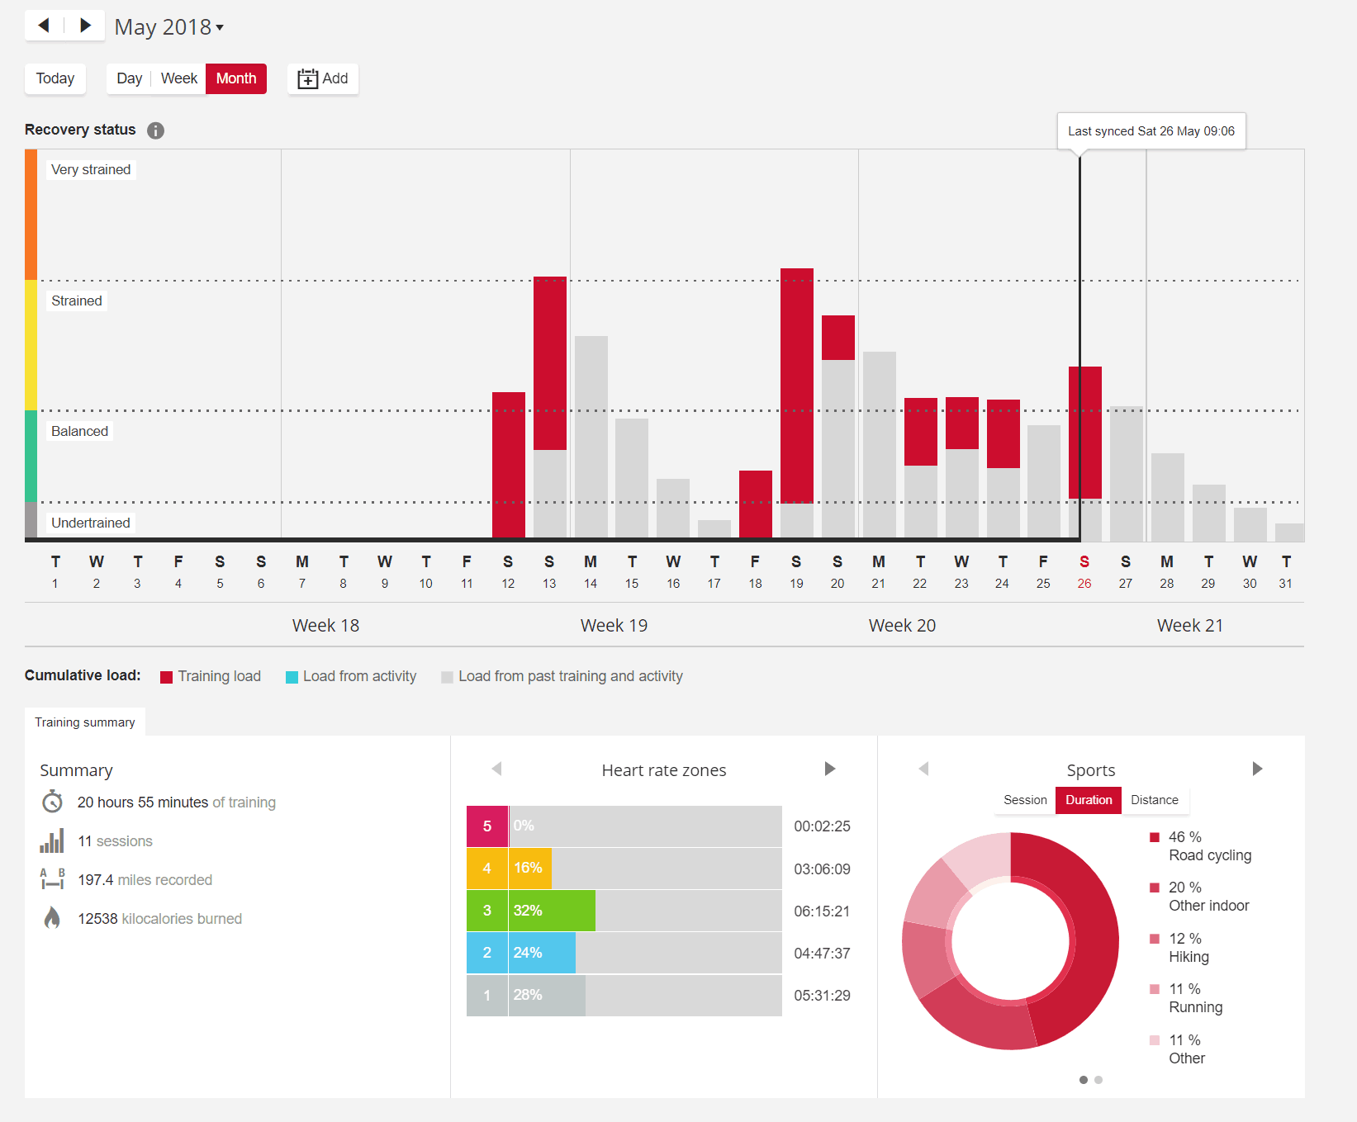This screenshot has width=1357, height=1122.
Task: Switch Sports chart to Session
Action: (x=1025, y=800)
